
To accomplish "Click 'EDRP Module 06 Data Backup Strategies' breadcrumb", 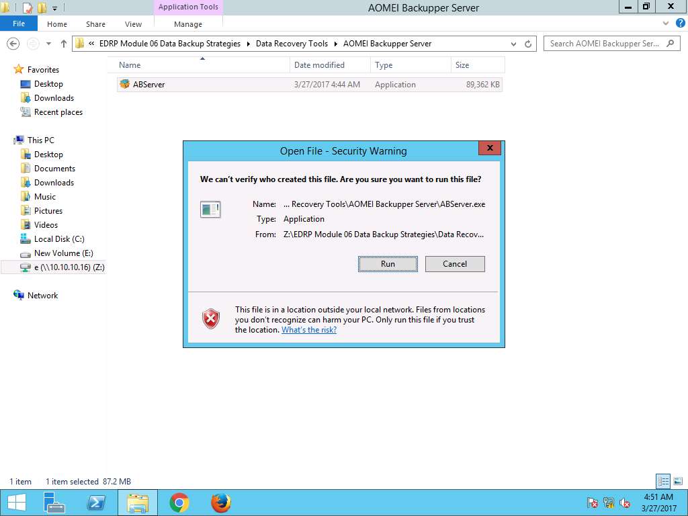I will click(170, 44).
